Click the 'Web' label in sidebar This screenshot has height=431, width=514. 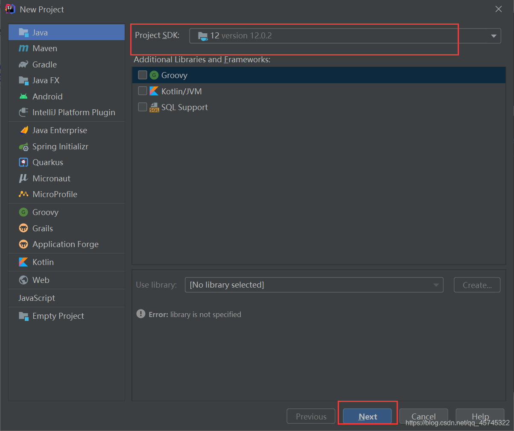click(x=41, y=280)
